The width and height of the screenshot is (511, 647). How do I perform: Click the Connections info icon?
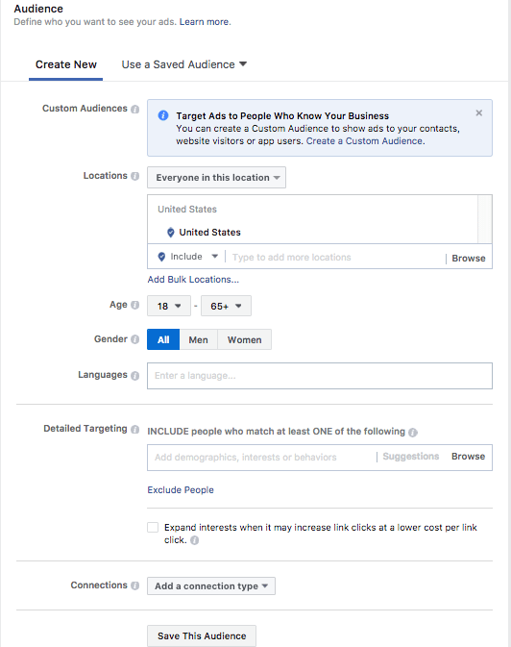pyautogui.click(x=134, y=585)
